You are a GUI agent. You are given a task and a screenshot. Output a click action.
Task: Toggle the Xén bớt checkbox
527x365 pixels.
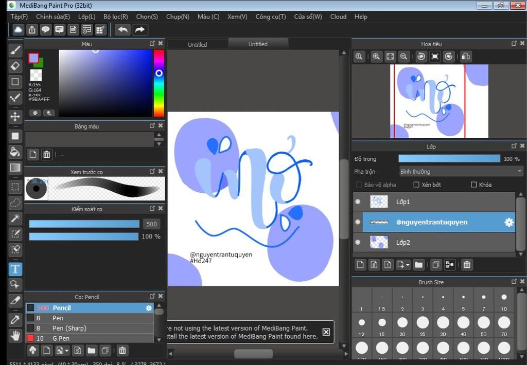point(416,185)
